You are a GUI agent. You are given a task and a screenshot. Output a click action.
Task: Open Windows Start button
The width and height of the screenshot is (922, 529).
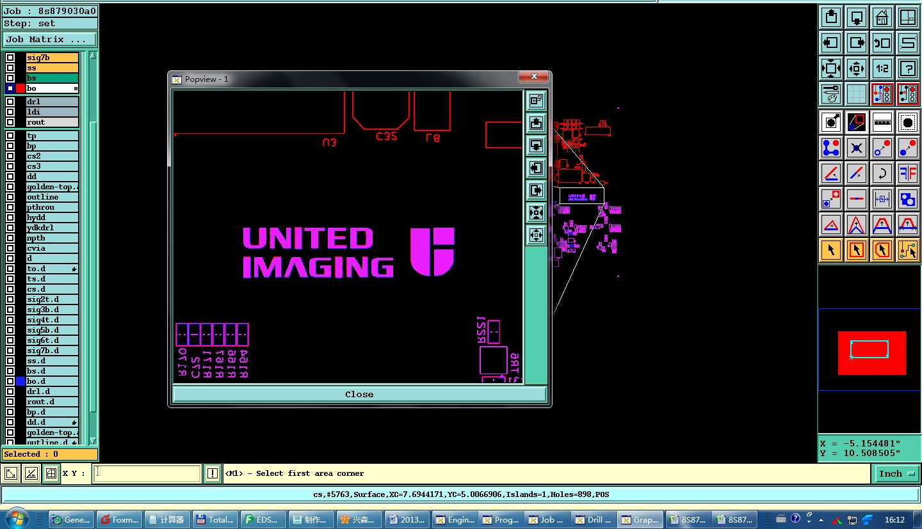point(17,519)
